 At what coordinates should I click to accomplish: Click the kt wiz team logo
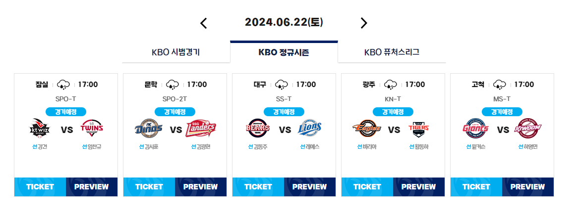tap(40, 128)
